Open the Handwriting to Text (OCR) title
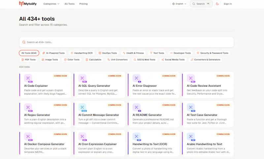The width and height of the screenshot is (264, 159). click(x=150, y=144)
